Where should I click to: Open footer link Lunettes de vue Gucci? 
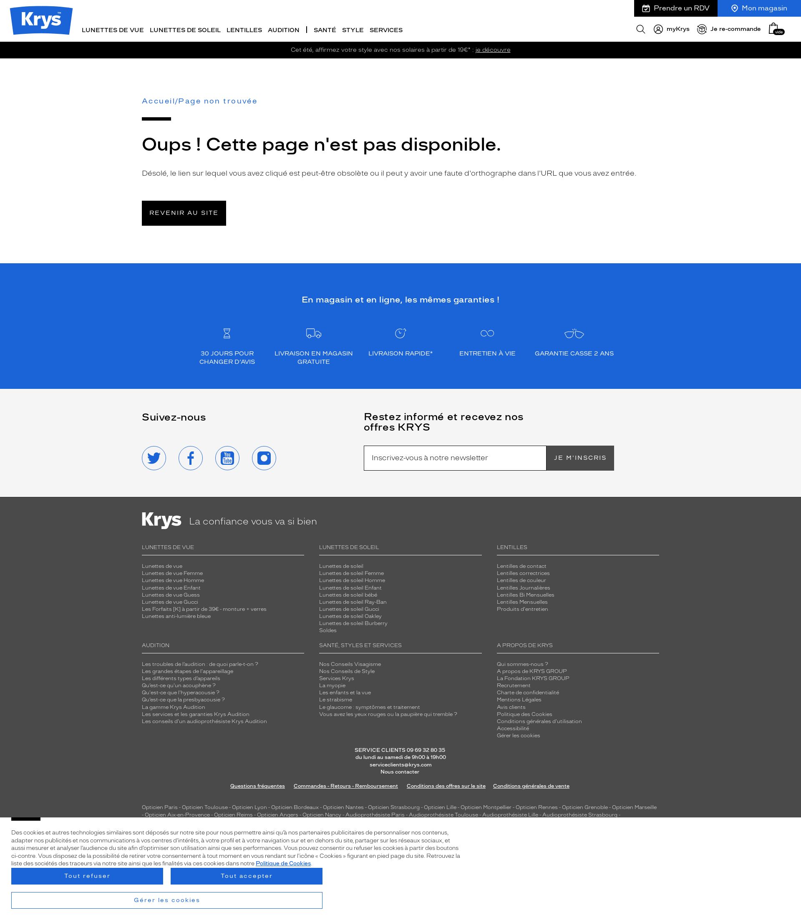tap(170, 602)
